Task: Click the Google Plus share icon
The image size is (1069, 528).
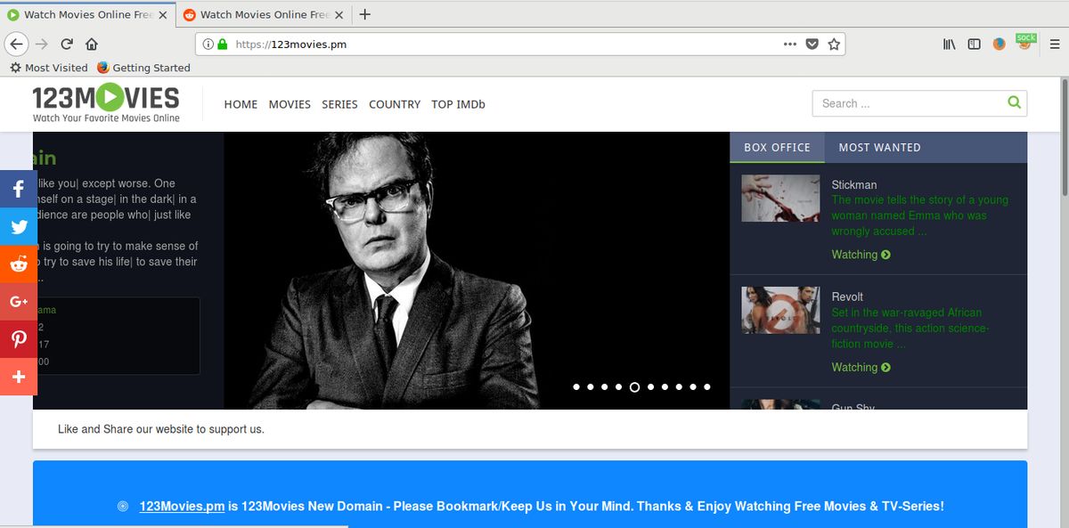Action: click(19, 302)
